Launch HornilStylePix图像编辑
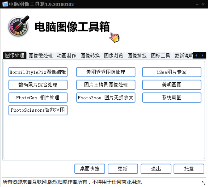This screenshot has height=187, width=208. 38,72
